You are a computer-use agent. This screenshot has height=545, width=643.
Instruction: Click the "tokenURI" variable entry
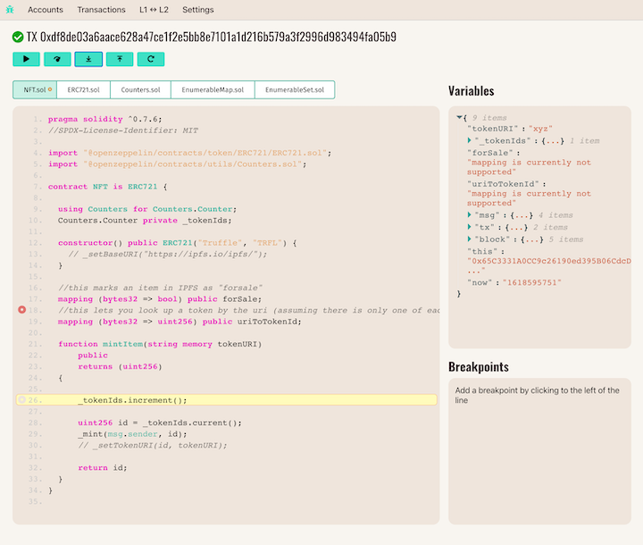point(510,129)
